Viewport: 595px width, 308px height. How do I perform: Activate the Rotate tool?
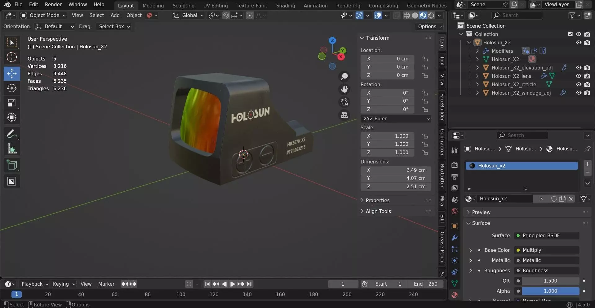12,88
